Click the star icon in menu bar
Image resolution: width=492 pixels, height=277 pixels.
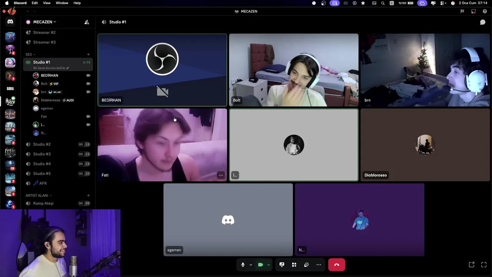[363, 3]
